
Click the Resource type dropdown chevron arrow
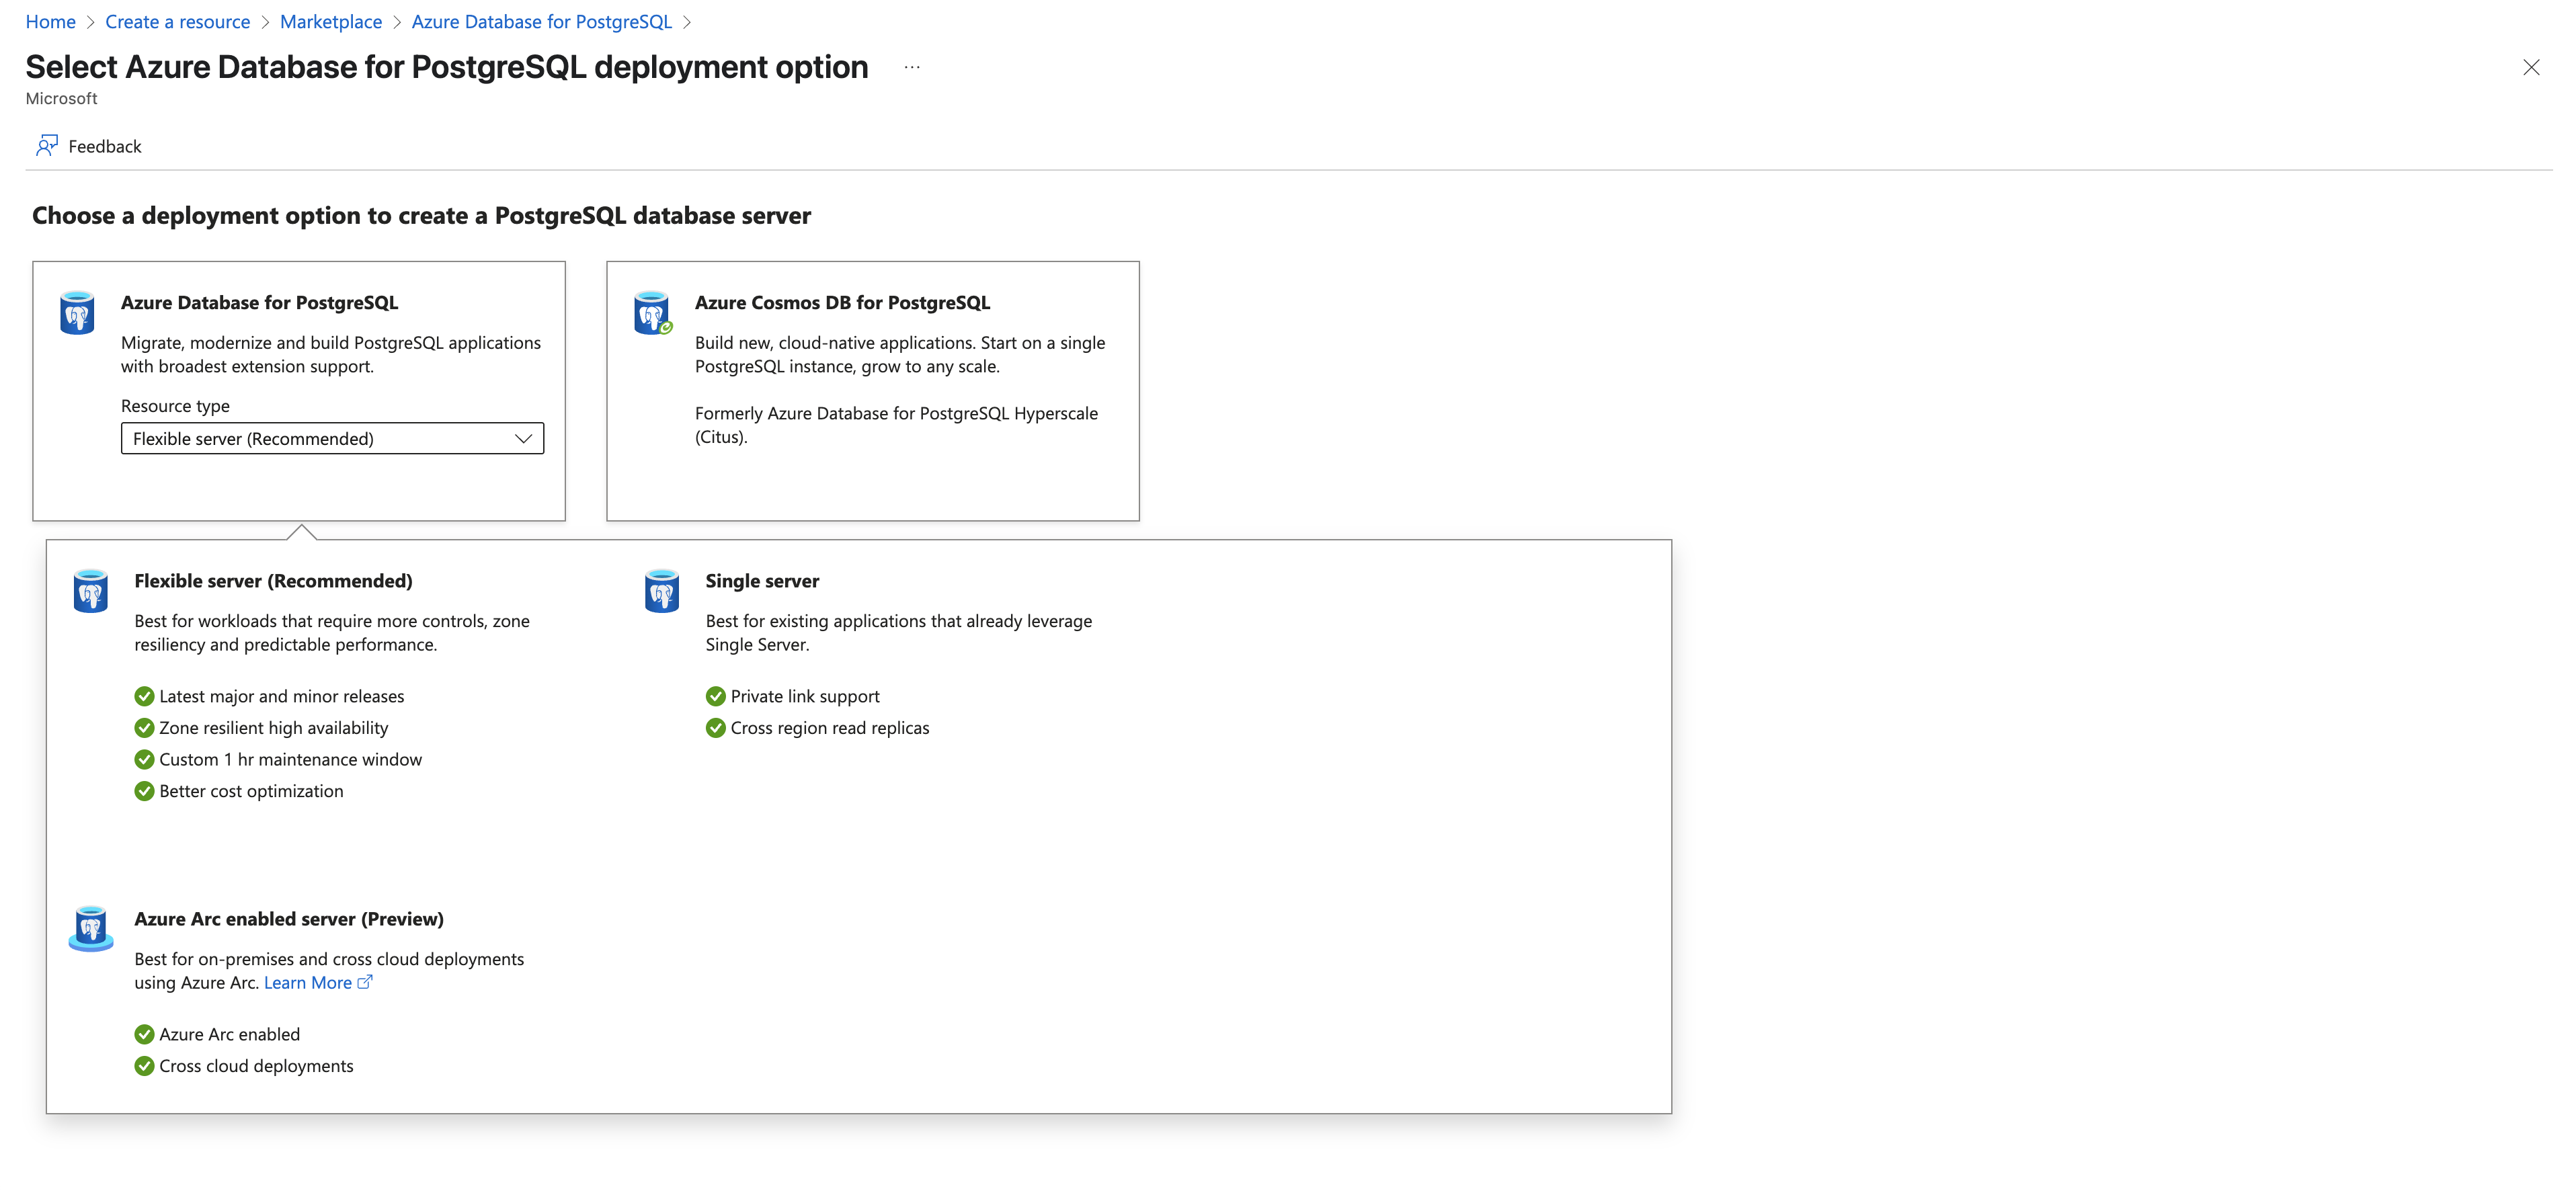523,438
